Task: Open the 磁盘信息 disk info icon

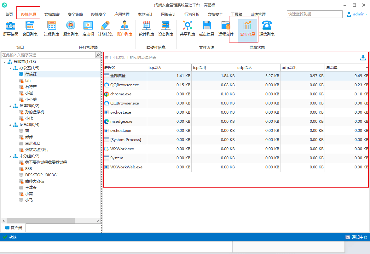Action: 207,29
